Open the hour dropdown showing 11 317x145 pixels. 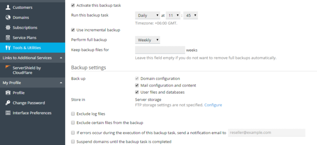[173, 15]
